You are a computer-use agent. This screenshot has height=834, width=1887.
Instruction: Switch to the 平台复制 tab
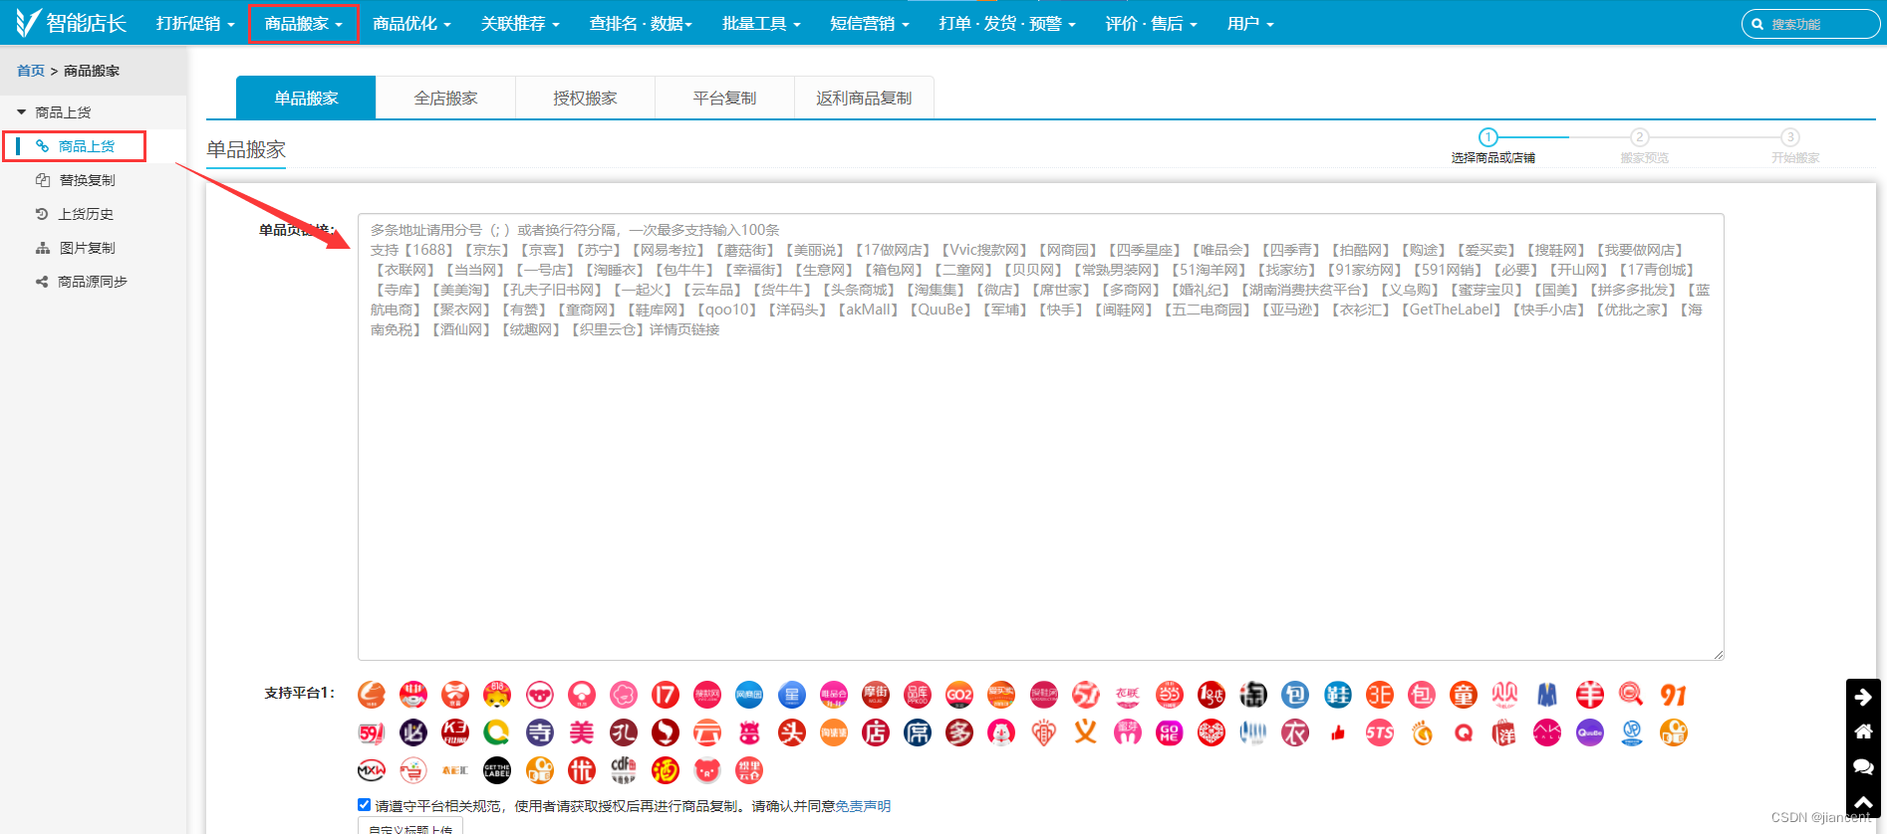pos(724,98)
